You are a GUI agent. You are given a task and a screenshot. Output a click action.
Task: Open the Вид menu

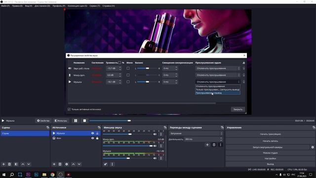(29, 6)
